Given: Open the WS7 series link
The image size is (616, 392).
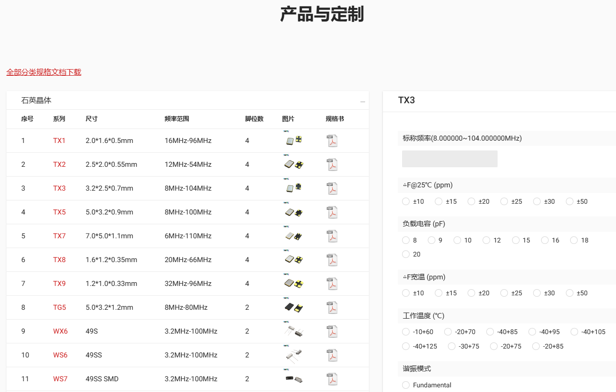Looking at the screenshot, I should 60,379.
